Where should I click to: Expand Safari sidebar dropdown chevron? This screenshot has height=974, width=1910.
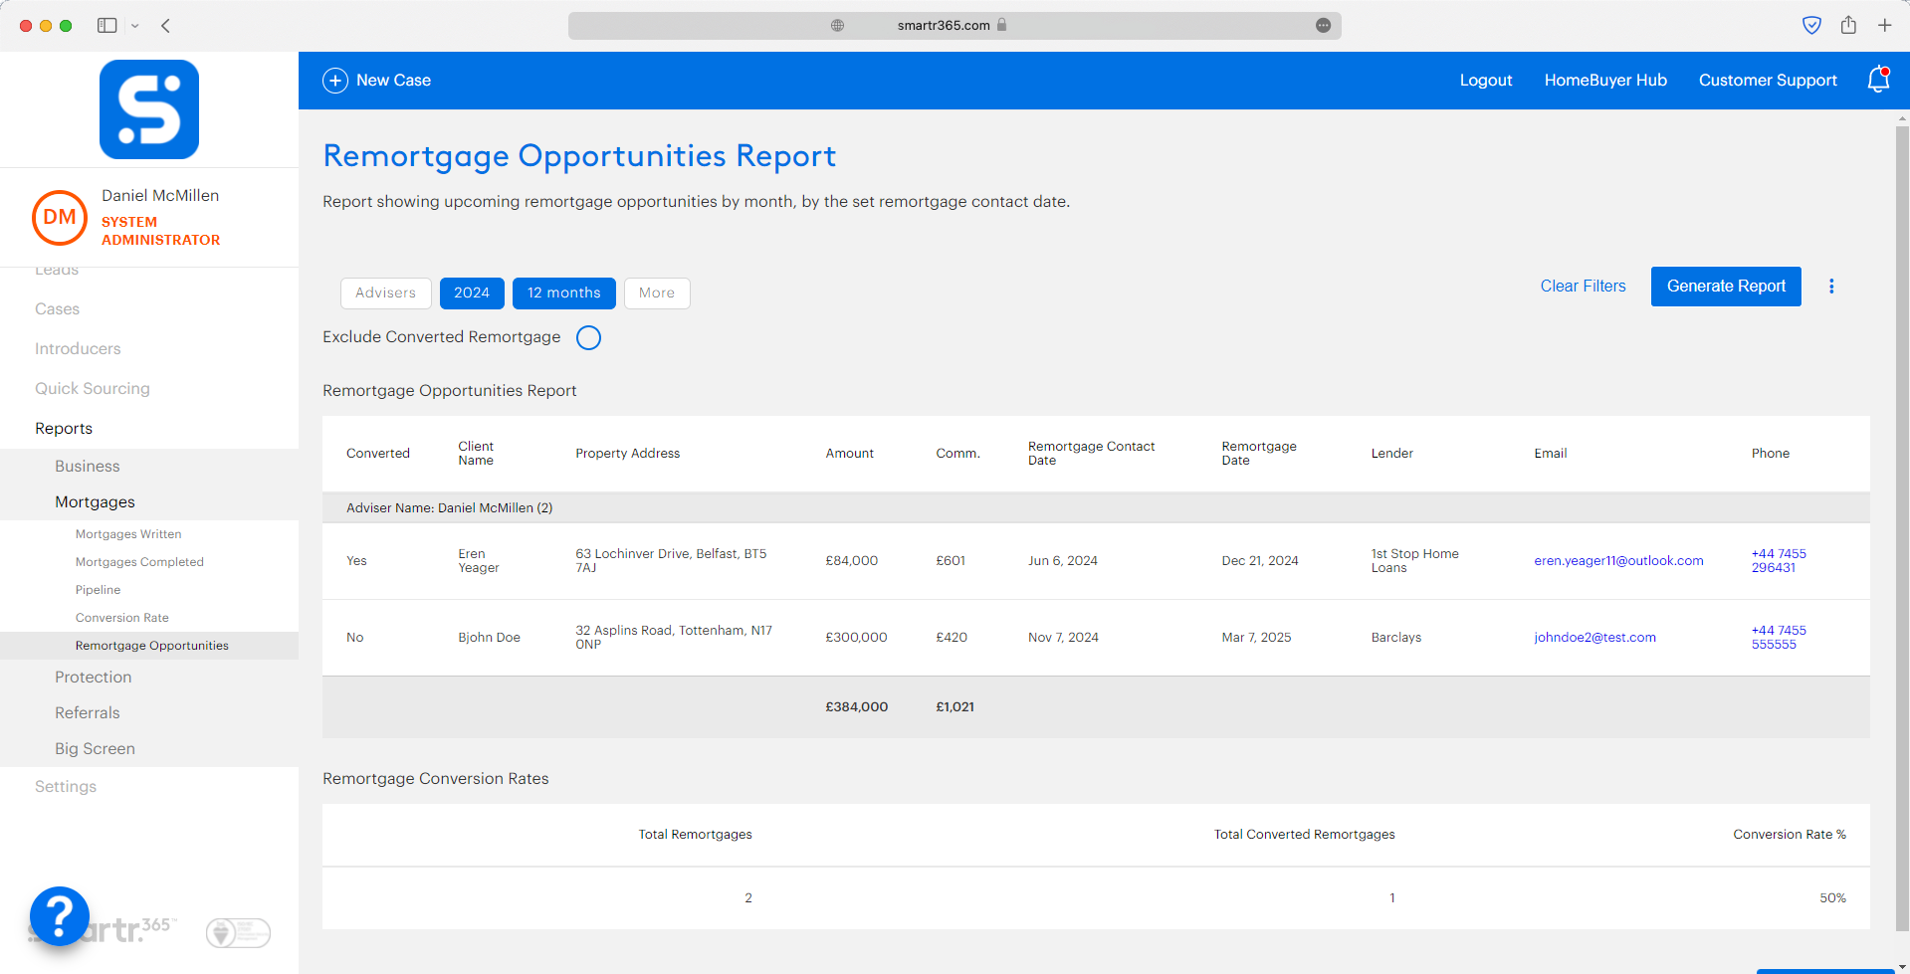click(x=135, y=26)
